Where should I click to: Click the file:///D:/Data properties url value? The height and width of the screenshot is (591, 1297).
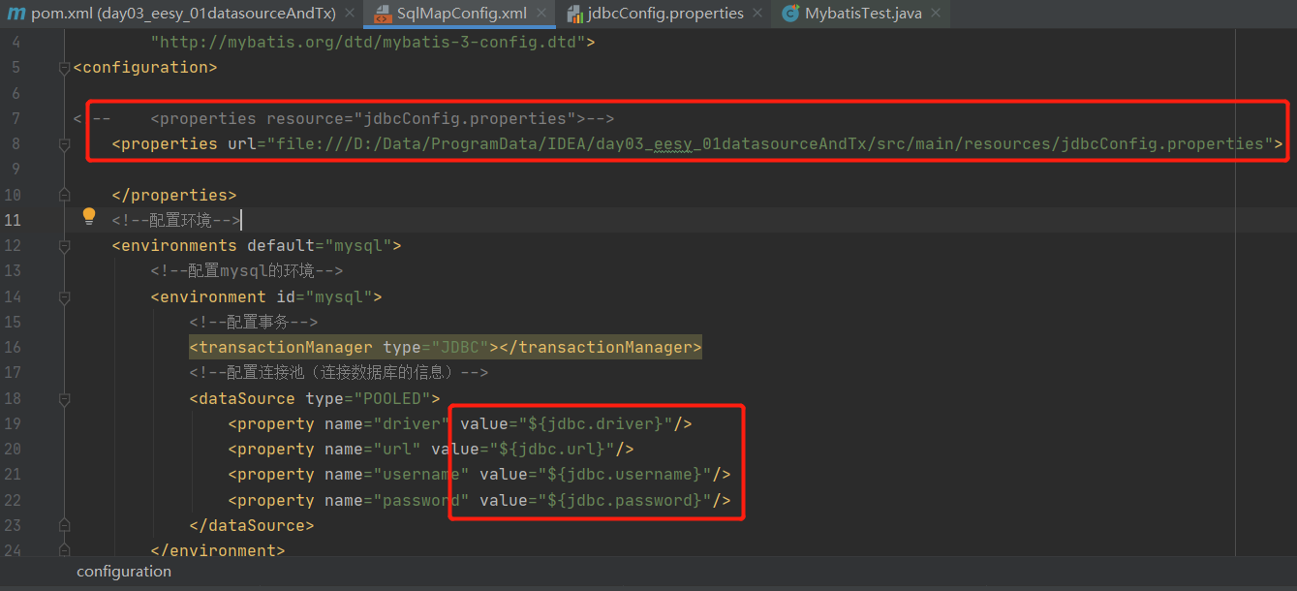(772, 144)
